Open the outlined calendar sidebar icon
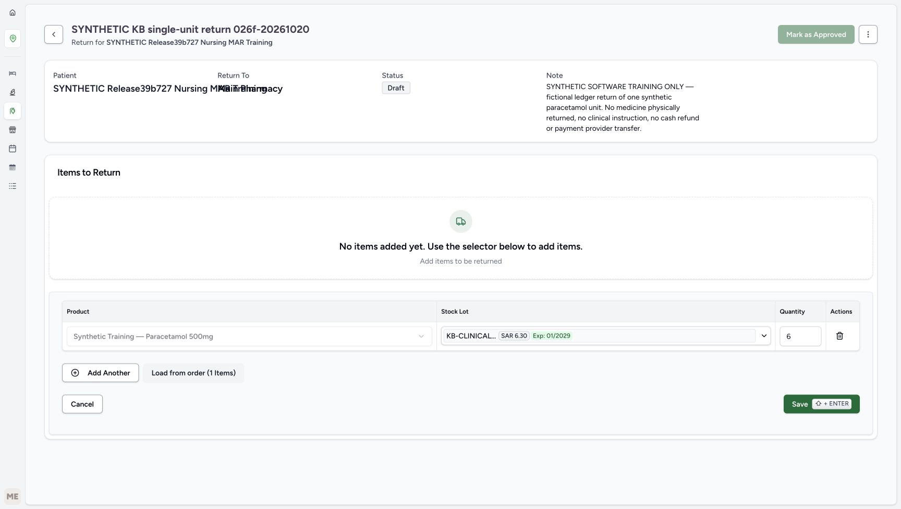 click(13, 148)
